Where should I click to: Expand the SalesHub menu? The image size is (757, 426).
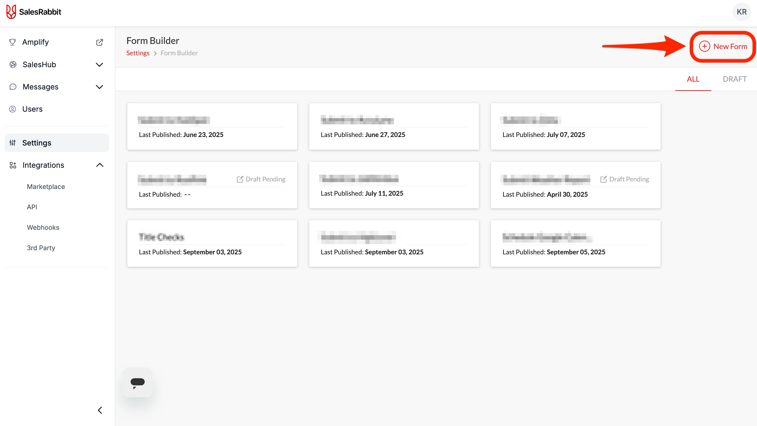(x=99, y=65)
